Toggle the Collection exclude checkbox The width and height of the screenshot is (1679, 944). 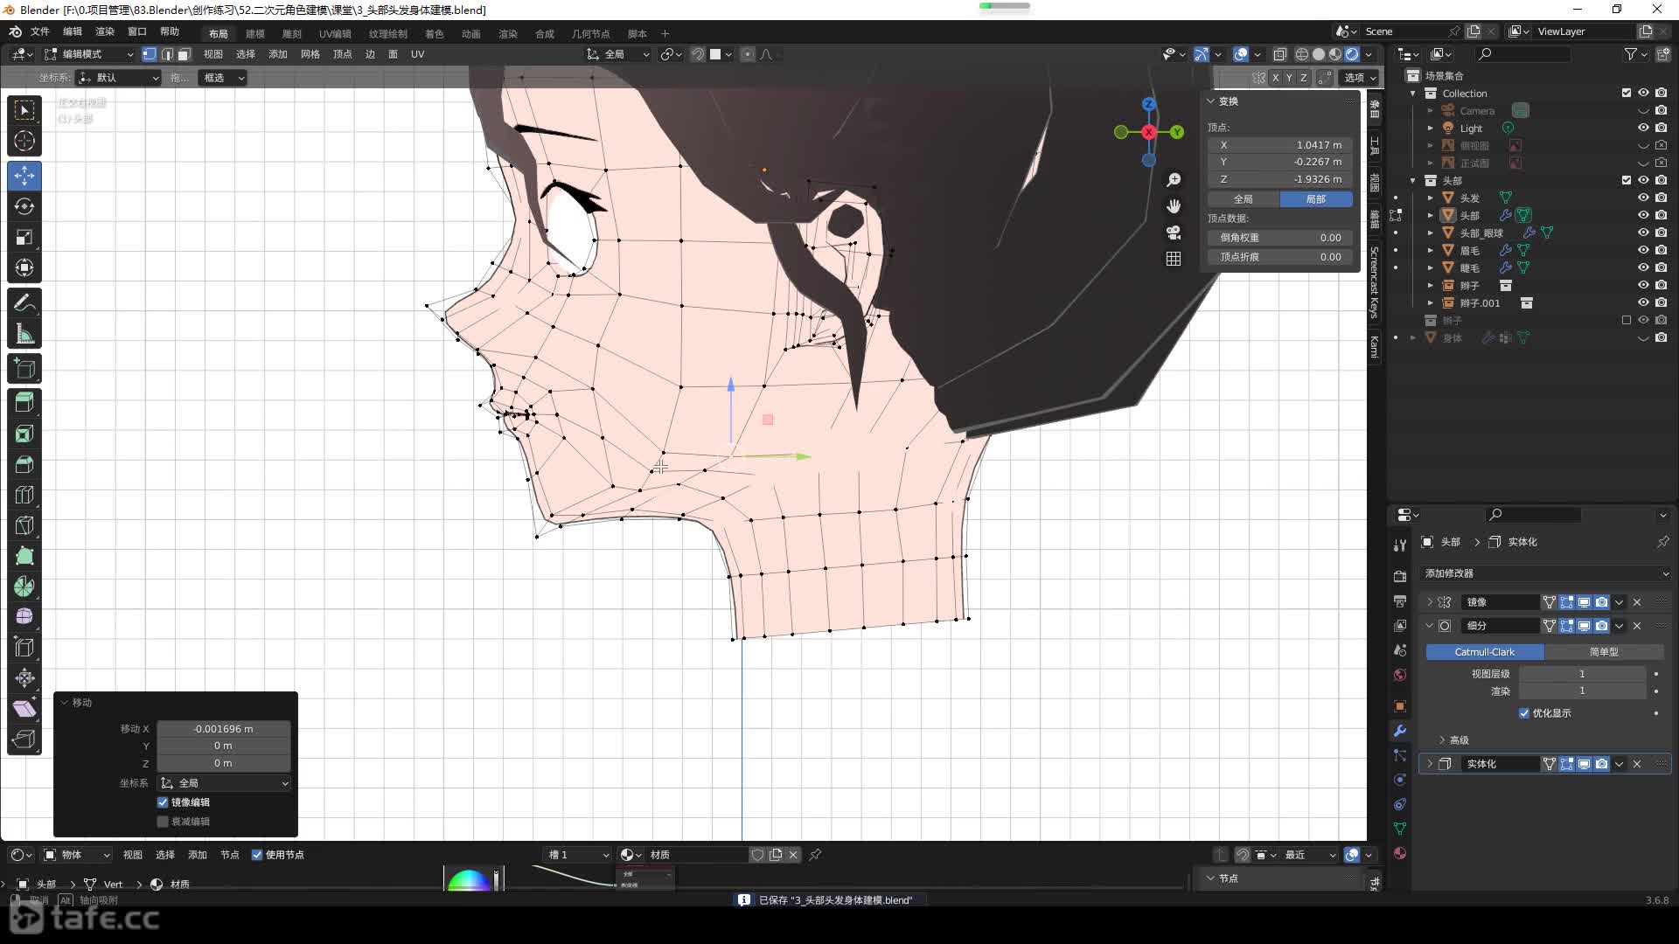[x=1627, y=93]
